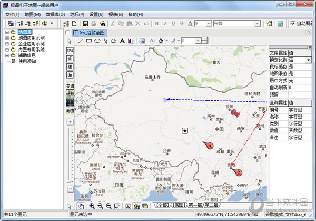This screenshot has height=221, width=316.
Task: Click the red pushpin marker near 银川
Action: click(235, 113)
